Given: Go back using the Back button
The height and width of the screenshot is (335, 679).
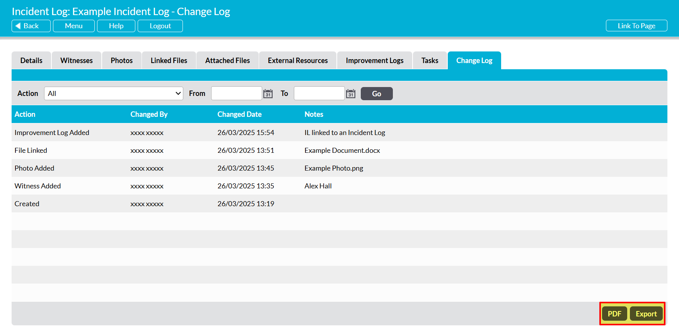Looking at the screenshot, I should pos(31,26).
